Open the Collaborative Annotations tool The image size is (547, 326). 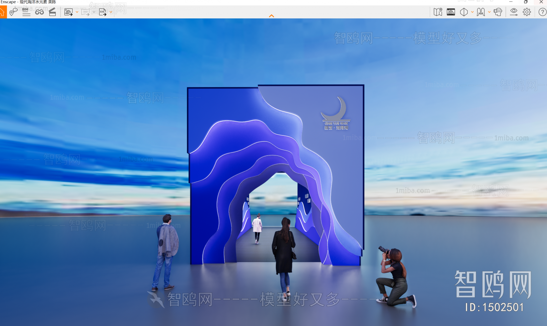[x=13, y=12]
